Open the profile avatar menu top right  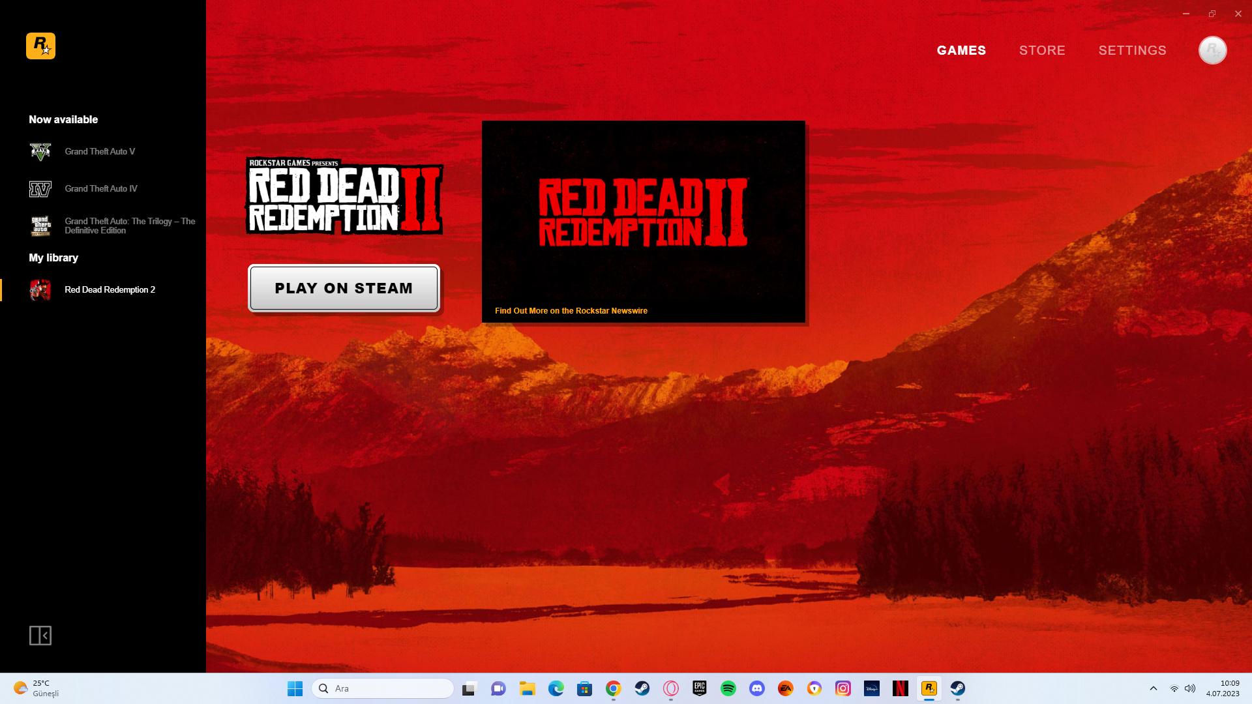point(1212,50)
